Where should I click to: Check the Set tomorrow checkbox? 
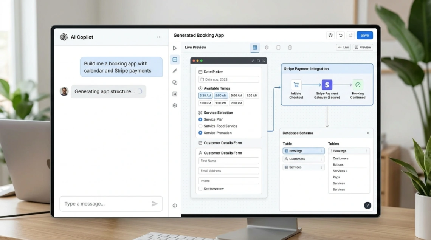coord(200,189)
